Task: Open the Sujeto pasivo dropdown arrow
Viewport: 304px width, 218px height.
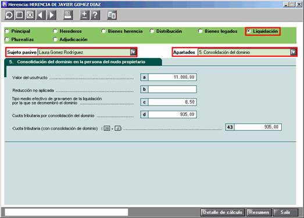Action: tap(133, 52)
